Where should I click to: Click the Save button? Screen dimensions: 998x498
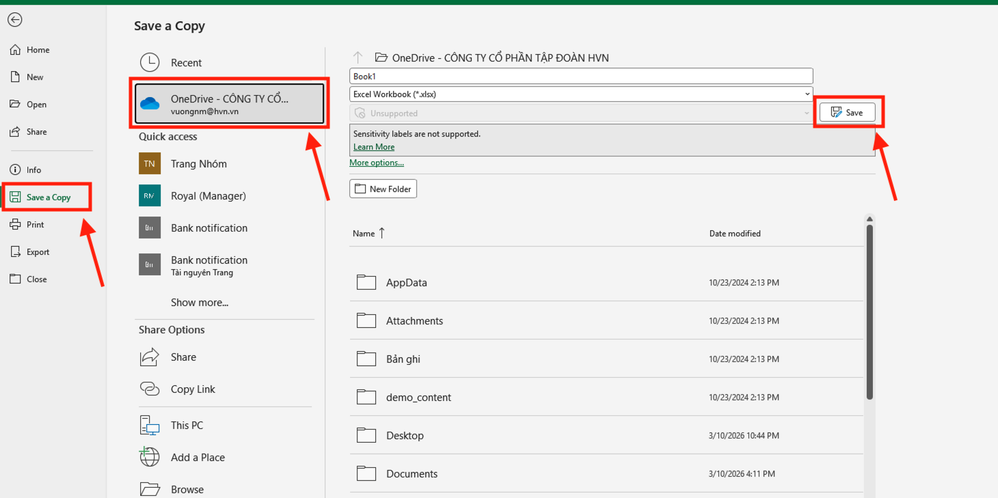coord(848,111)
